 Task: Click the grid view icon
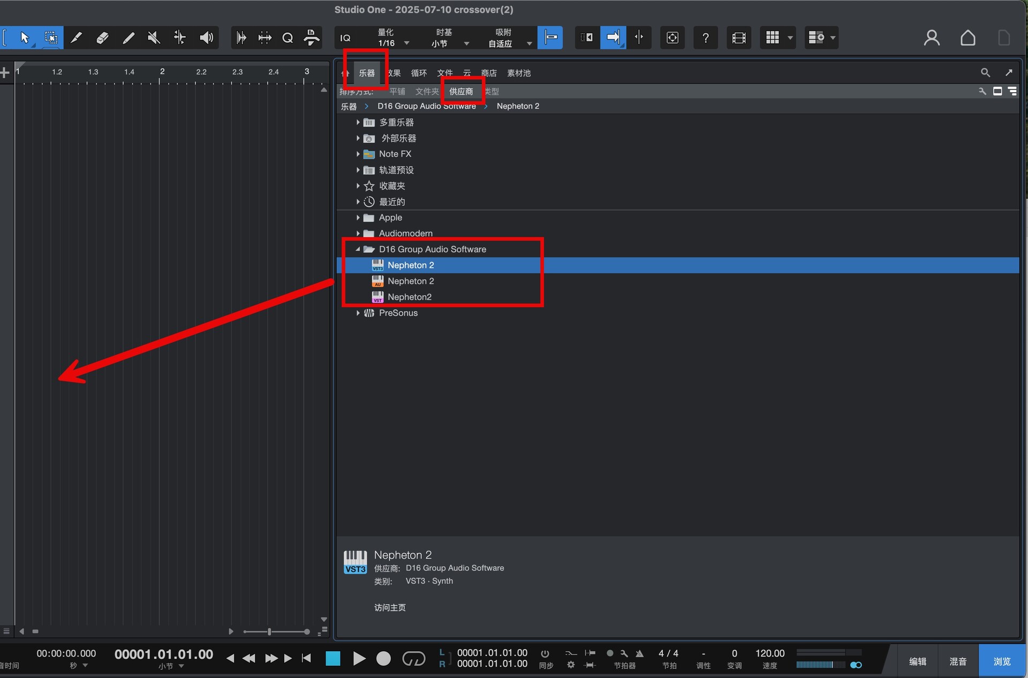pyautogui.click(x=772, y=37)
